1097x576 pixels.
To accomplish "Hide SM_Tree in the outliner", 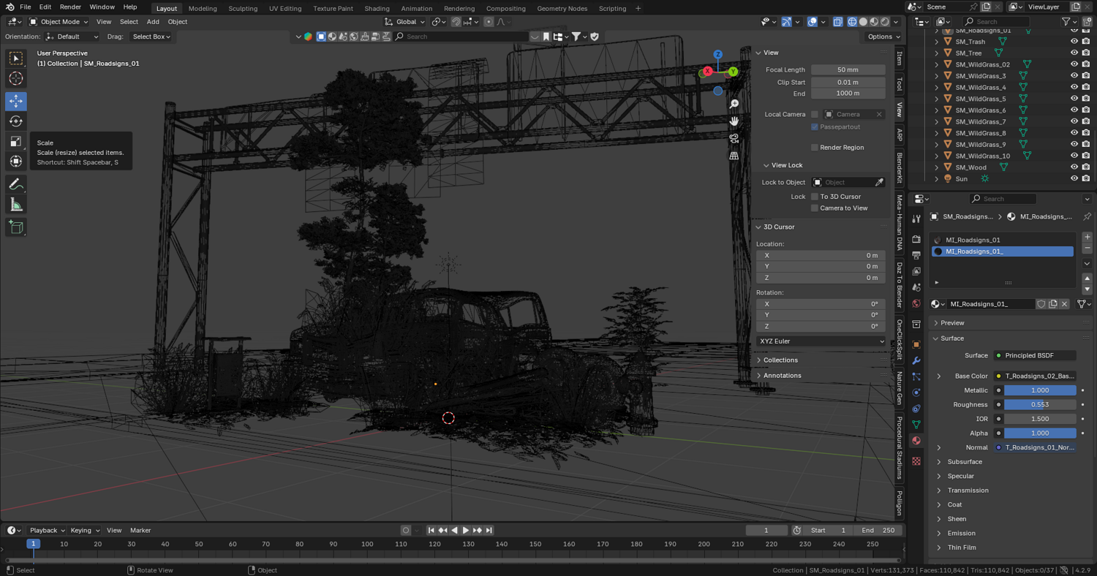I will click(x=1074, y=53).
